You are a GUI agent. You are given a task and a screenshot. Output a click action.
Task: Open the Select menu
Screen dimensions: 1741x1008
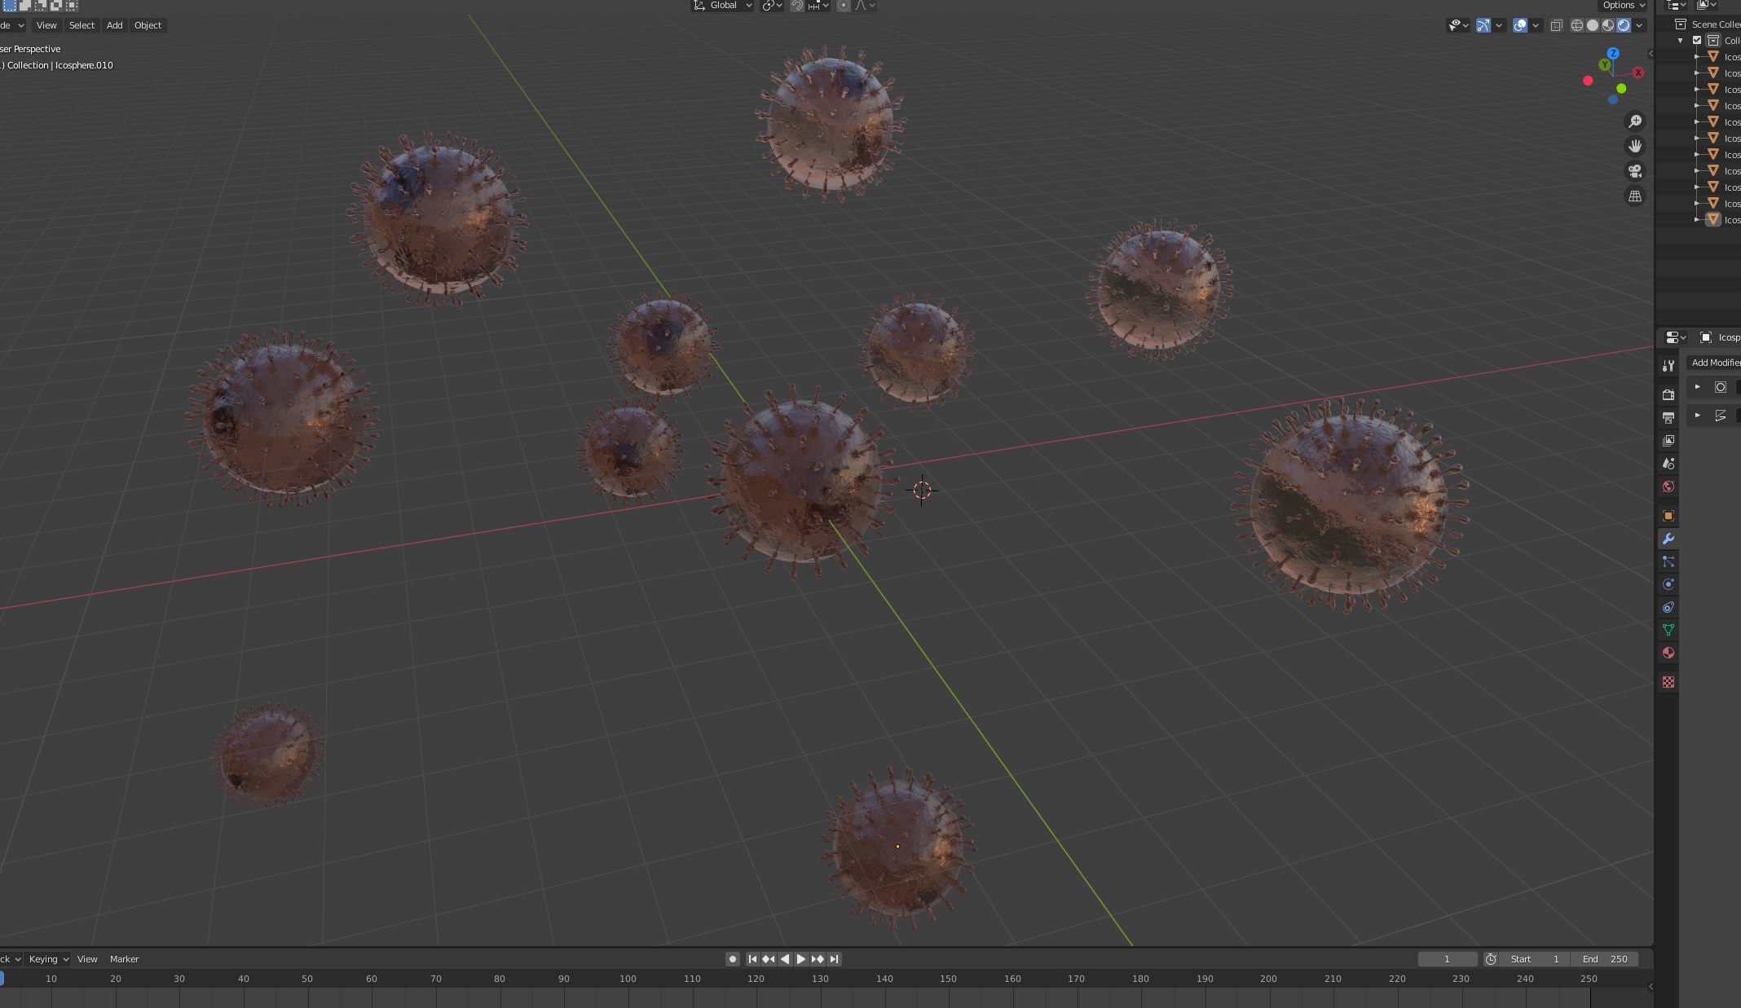[x=82, y=25]
